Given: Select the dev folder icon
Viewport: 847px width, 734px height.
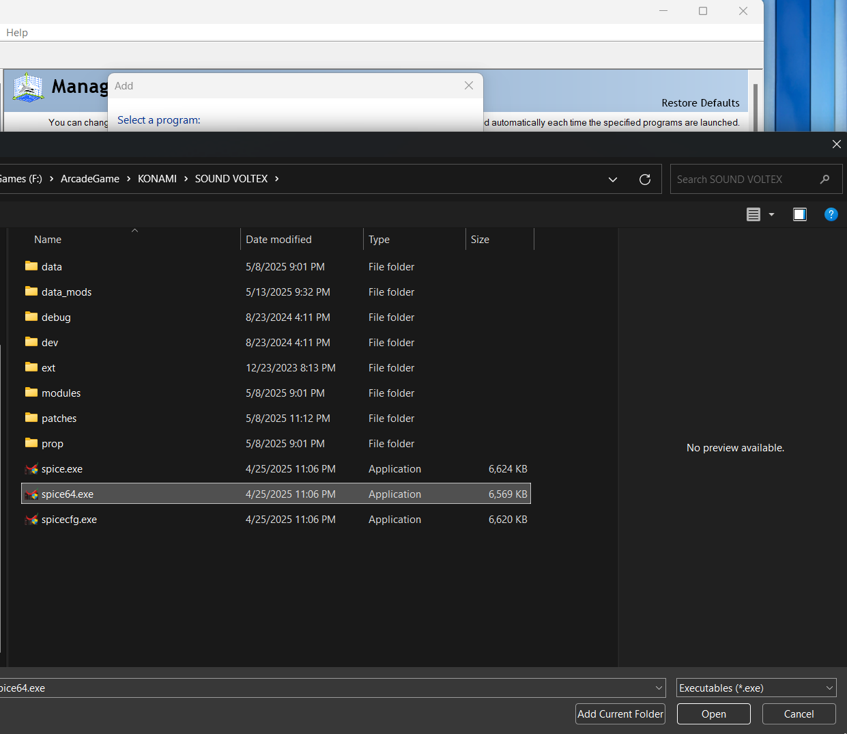Looking at the screenshot, I should [x=31, y=342].
